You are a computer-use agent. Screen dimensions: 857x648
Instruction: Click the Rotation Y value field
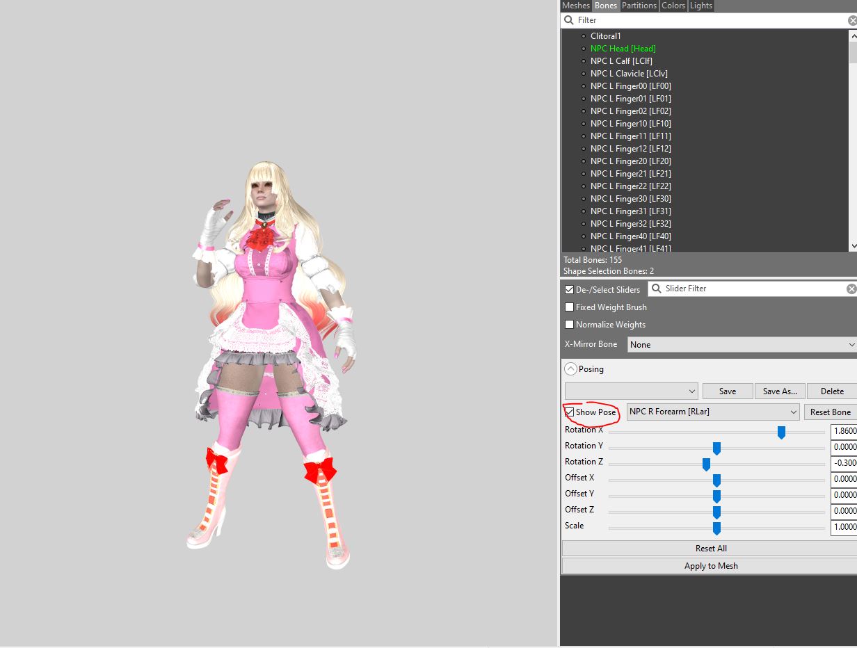(844, 447)
